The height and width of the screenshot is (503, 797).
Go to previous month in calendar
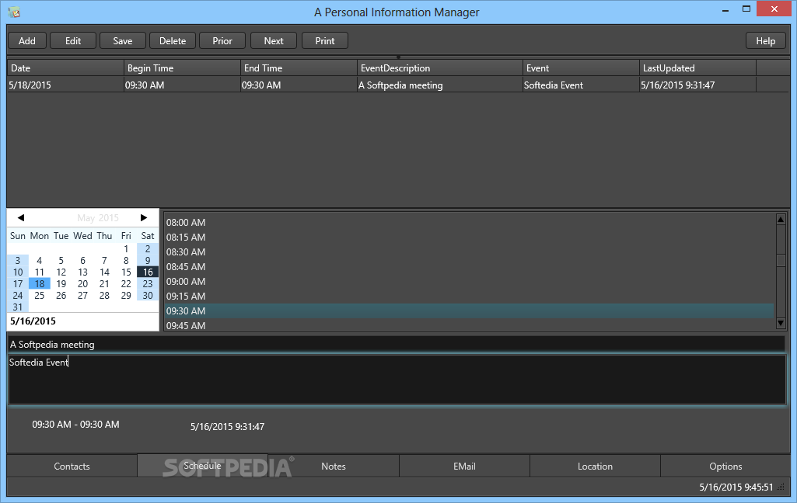(21, 218)
